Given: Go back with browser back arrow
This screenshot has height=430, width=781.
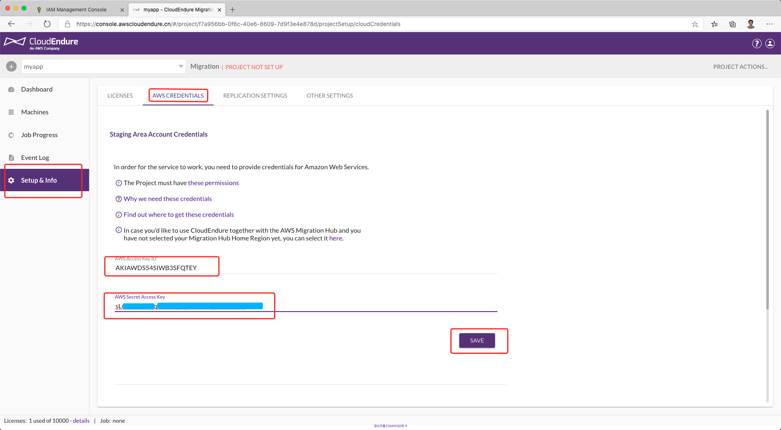Looking at the screenshot, I should point(11,24).
